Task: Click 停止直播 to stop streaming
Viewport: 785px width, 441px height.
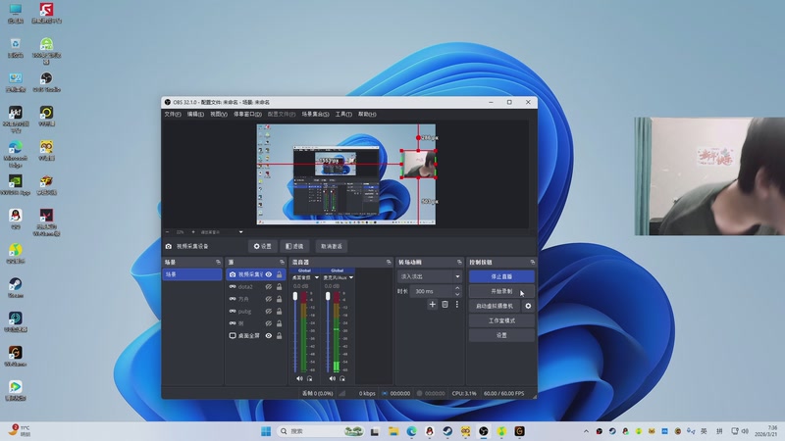Action: click(501, 277)
